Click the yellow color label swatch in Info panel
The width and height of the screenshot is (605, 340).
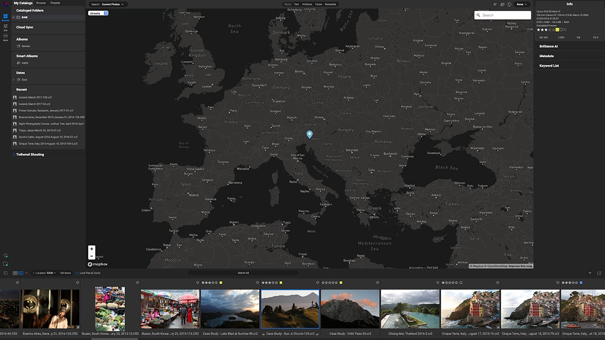pyautogui.click(x=557, y=30)
